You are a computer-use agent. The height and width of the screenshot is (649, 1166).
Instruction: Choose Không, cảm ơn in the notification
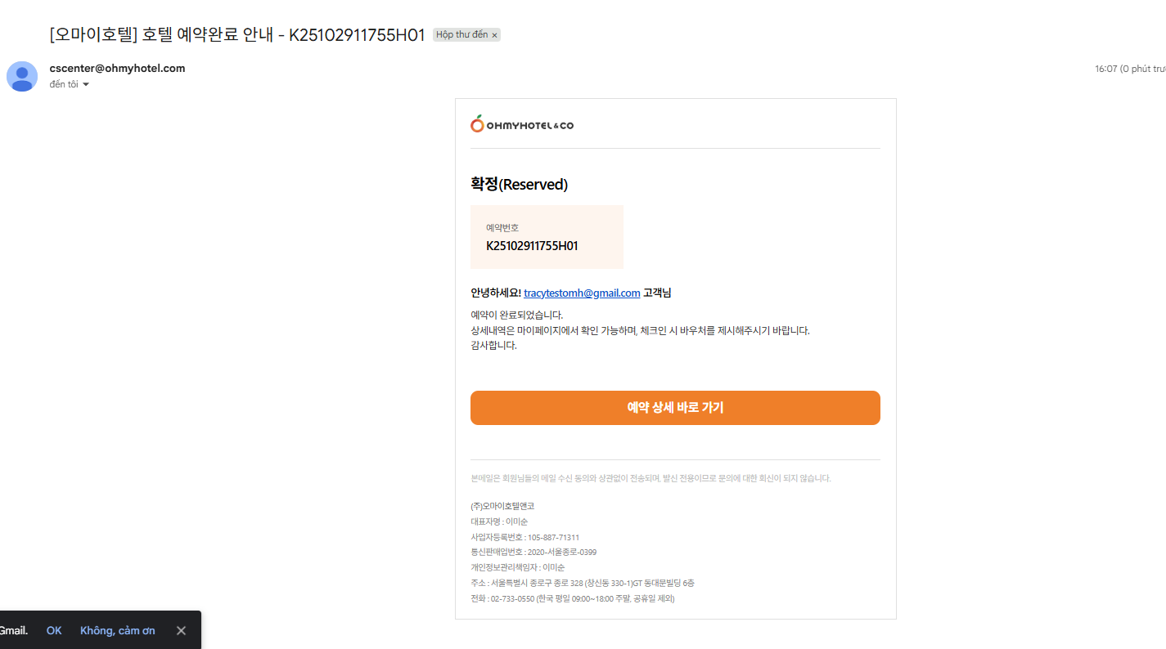coord(117,630)
